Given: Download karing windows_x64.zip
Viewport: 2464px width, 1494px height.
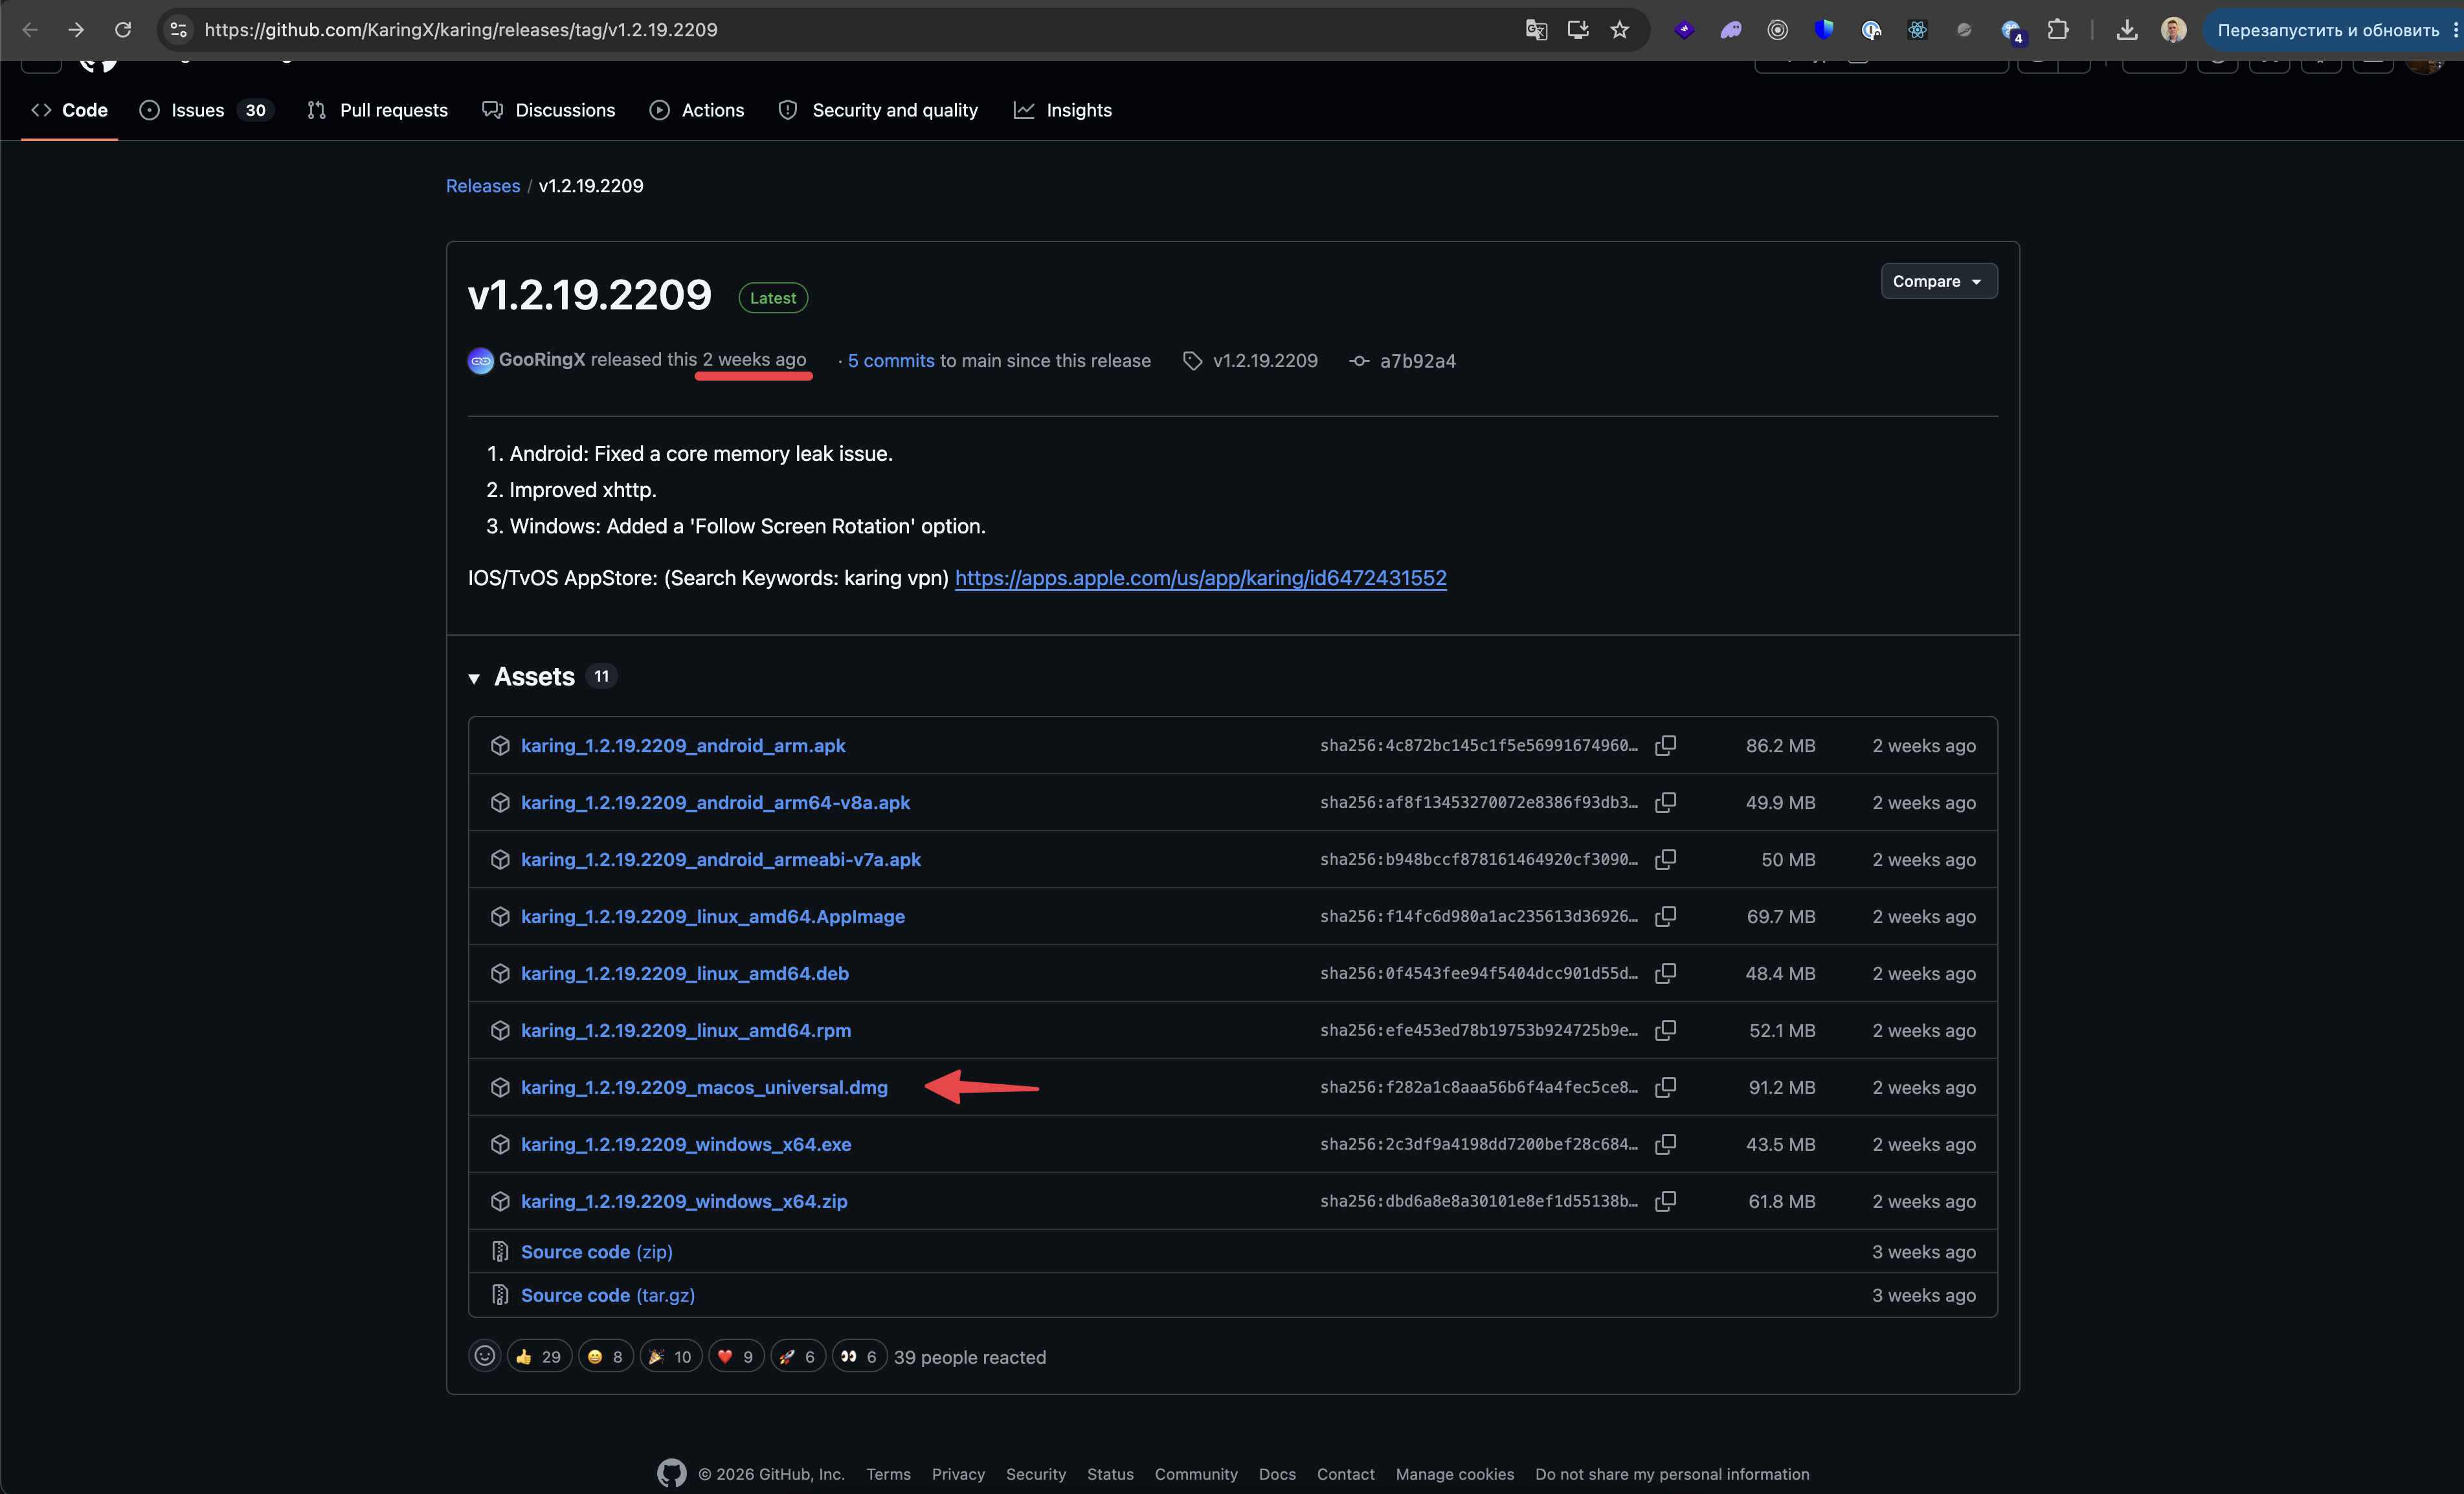Looking at the screenshot, I should pos(684,1201).
